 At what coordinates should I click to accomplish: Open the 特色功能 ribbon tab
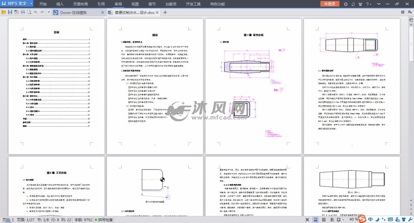pyautogui.click(x=218, y=4)
